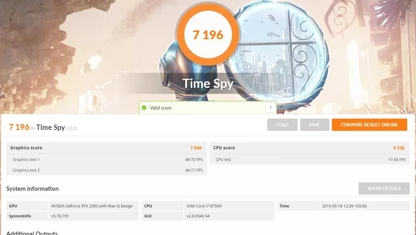
Task: Click the orange 7 196 score circle
Action: click(x=208, y=35)
